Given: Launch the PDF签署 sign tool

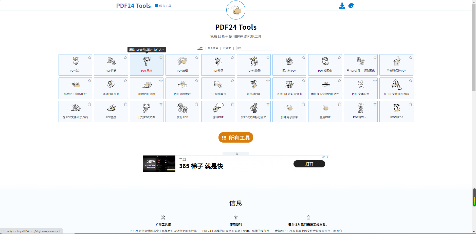Looking at the screenshot, I should [218, 65].
